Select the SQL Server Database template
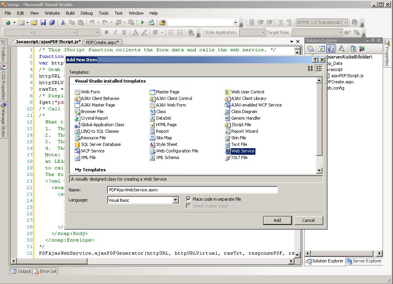The width and height of the screenshot is (393, 284). pyautogui.click(x=98, y=144)
